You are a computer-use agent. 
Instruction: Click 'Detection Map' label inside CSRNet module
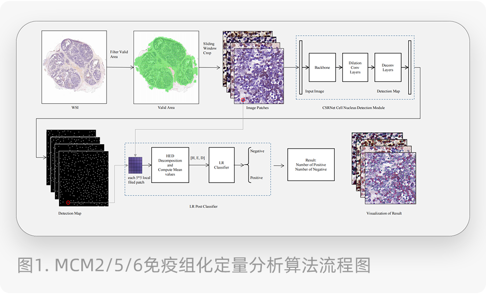[x=388, y=91]
